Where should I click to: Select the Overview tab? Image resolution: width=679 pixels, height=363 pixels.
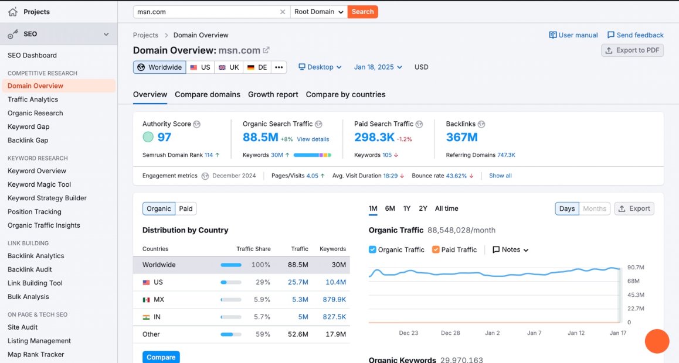coord(150,95)
